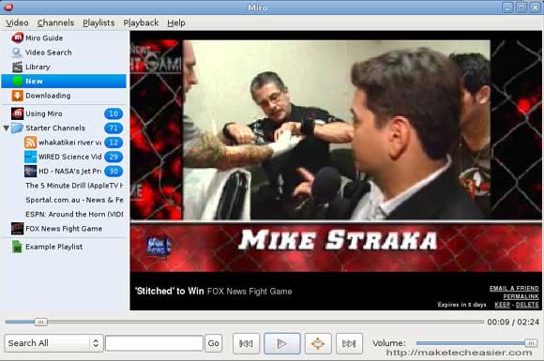Select the Starter Channels label
Screen dimensions: 544x361
[x=55, y=128]
